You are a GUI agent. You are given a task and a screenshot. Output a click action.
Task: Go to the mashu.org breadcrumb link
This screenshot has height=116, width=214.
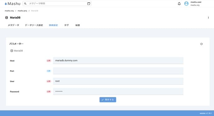(9, 11)
